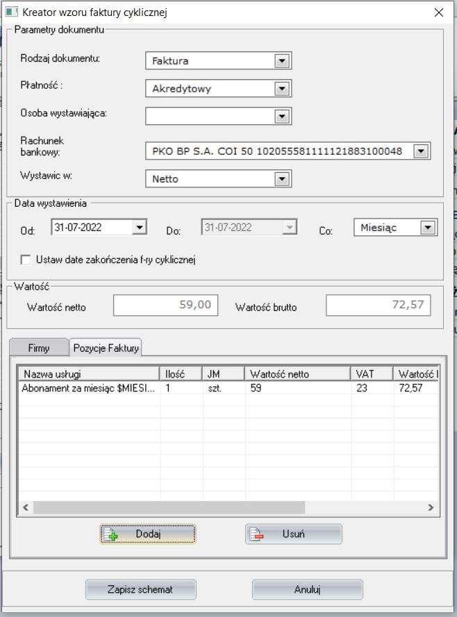Expand Osoba wystawiająca combo box
Viewport: 457px width, 617px height.
(x=281, y=117)
